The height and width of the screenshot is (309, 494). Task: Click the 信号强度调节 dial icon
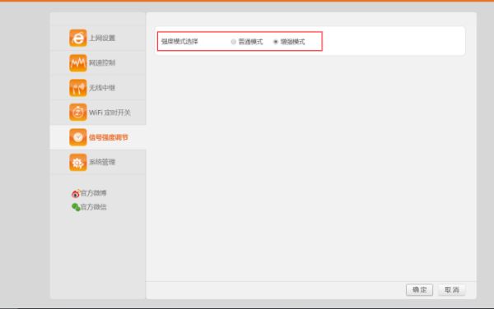pos(78,137)
